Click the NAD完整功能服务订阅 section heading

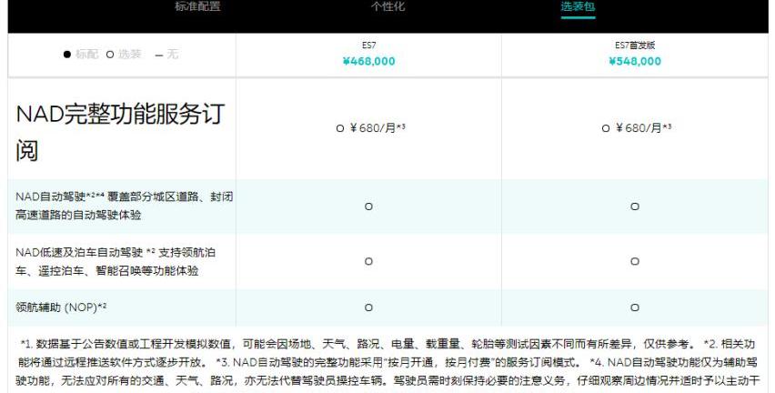(x=120, y=132)
